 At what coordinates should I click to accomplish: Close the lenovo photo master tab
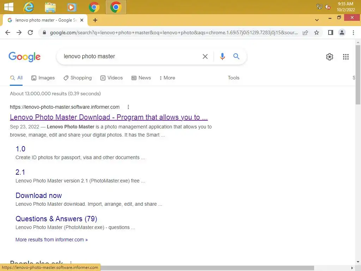point(82,20)
